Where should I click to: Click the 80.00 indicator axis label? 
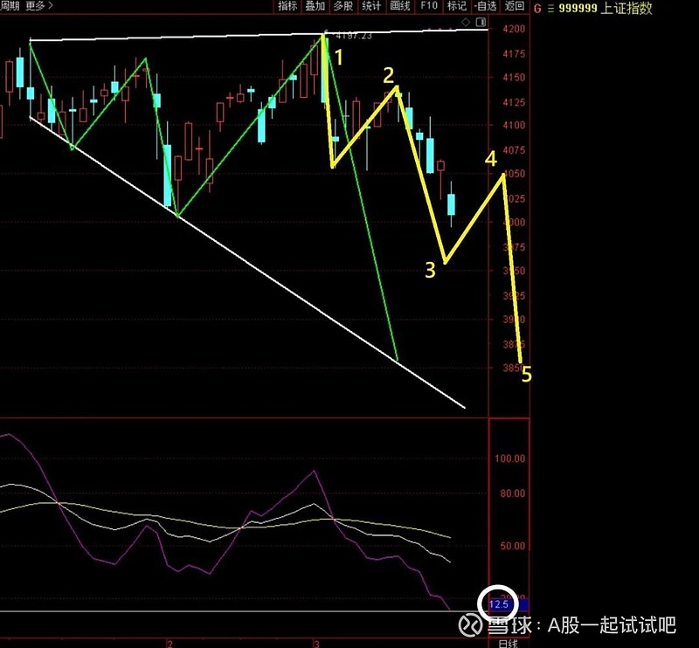point(513,493)
